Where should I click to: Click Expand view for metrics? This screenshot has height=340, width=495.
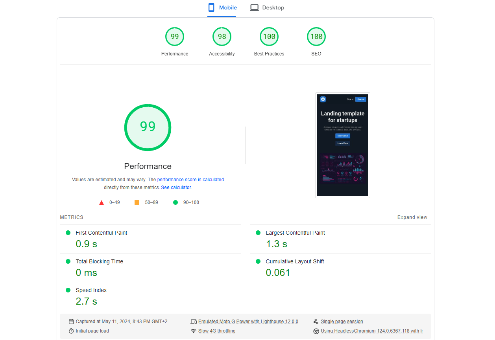[412, 217]
